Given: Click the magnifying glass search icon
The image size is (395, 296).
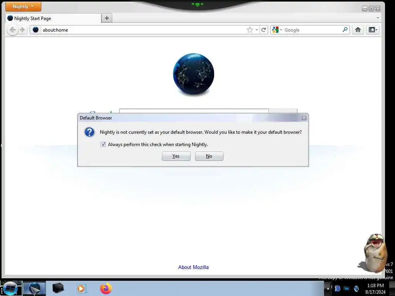Looking at the screenshot, I should coord(345,30).
